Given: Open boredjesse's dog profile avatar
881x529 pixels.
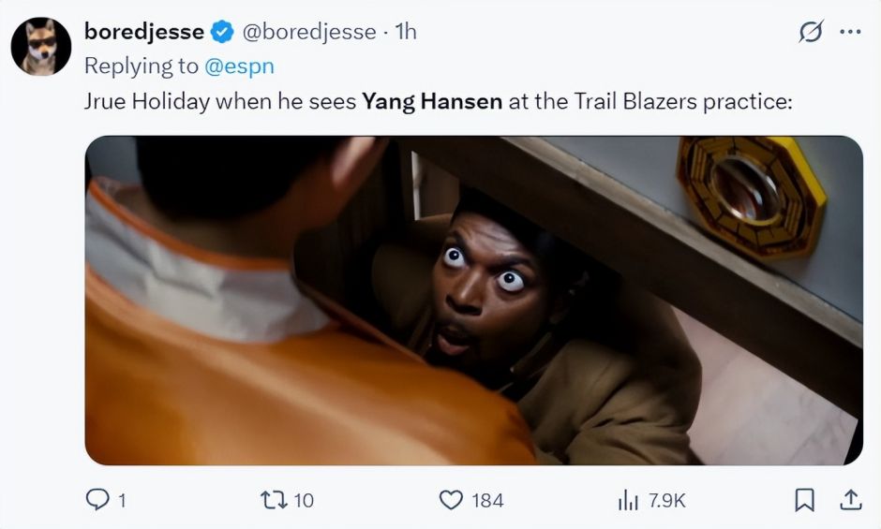Looking at the screenshot, I should pyautogui.click(x=41, y=46).
